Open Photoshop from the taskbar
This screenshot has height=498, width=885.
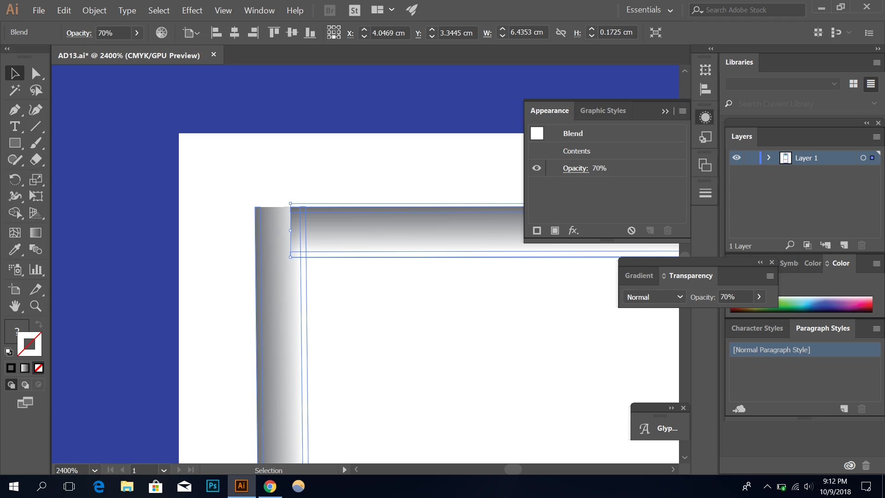(x=212, y=486)
